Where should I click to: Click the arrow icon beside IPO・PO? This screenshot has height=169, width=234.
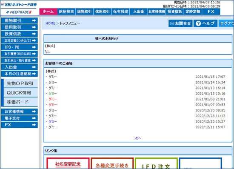[x=34, y=47]
